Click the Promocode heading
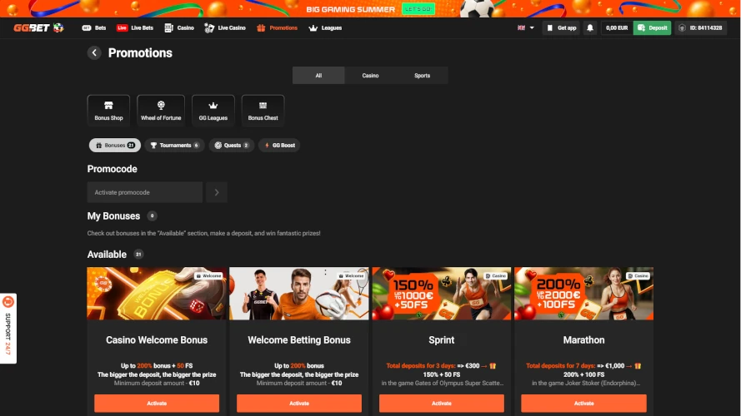 pyautogui.click(x=112, y=169)
